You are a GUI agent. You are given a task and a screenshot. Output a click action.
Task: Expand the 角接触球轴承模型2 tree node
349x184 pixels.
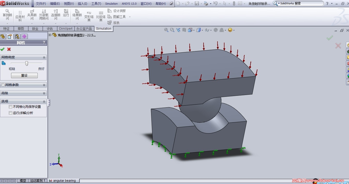click(50, 35)
